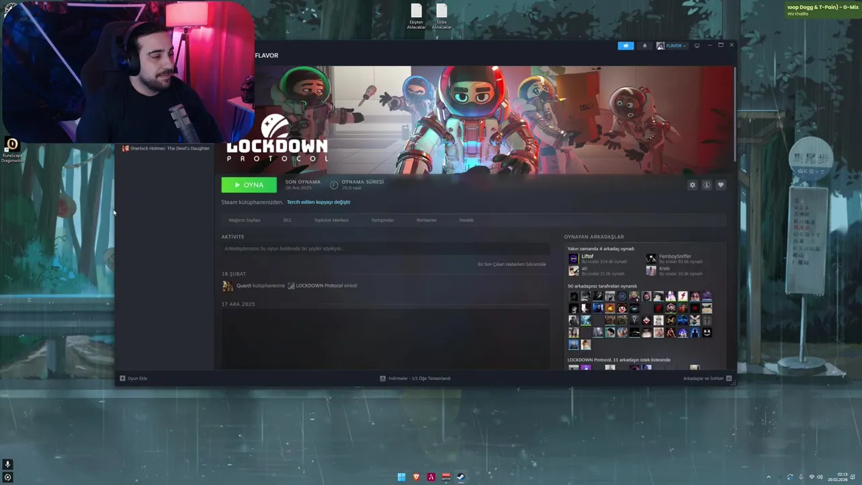Open the game settings gear icon
The width and height of the screenshot is (862, 485).
point(692,185)
